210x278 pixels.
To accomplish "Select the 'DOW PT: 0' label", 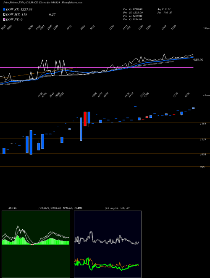I will [14, 19].
